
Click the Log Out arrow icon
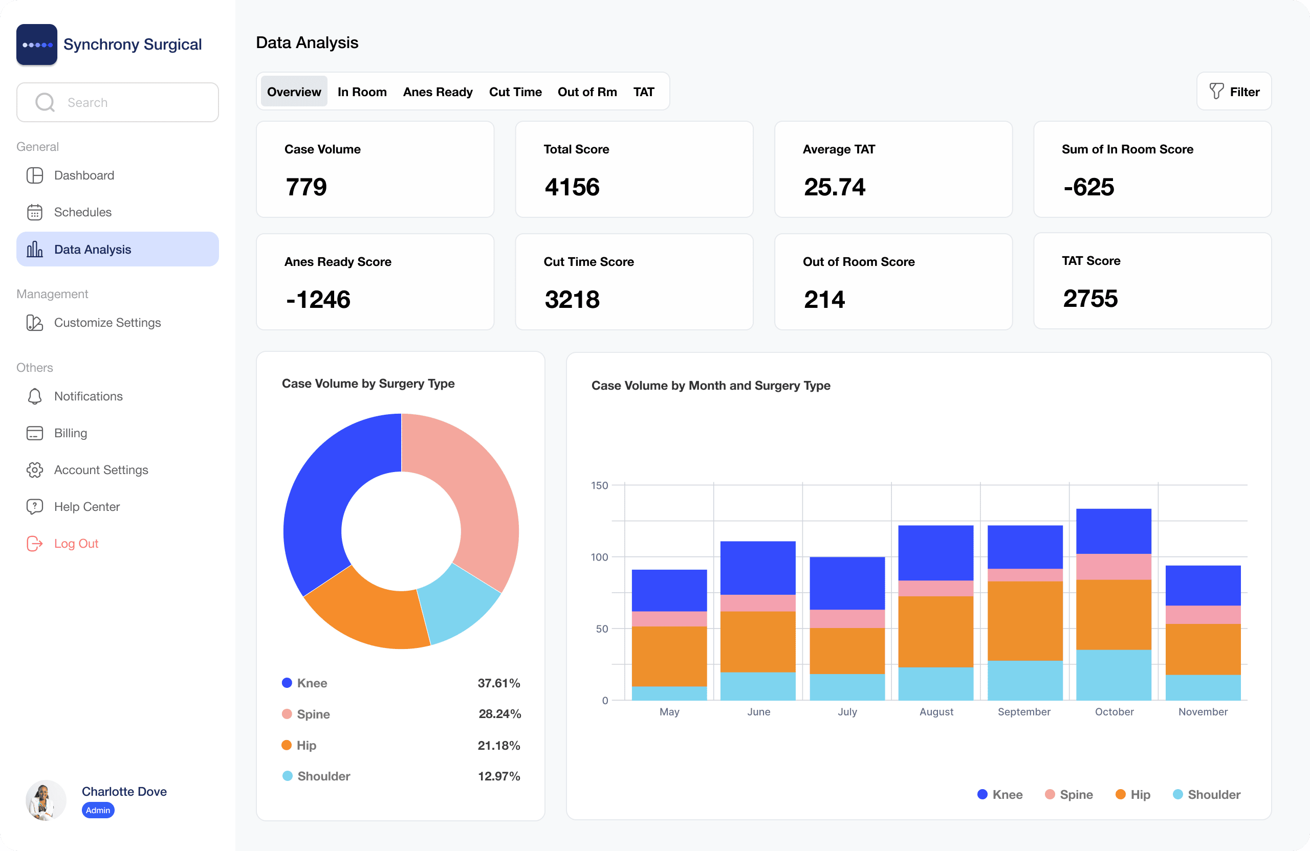click(x=35, y=544)
